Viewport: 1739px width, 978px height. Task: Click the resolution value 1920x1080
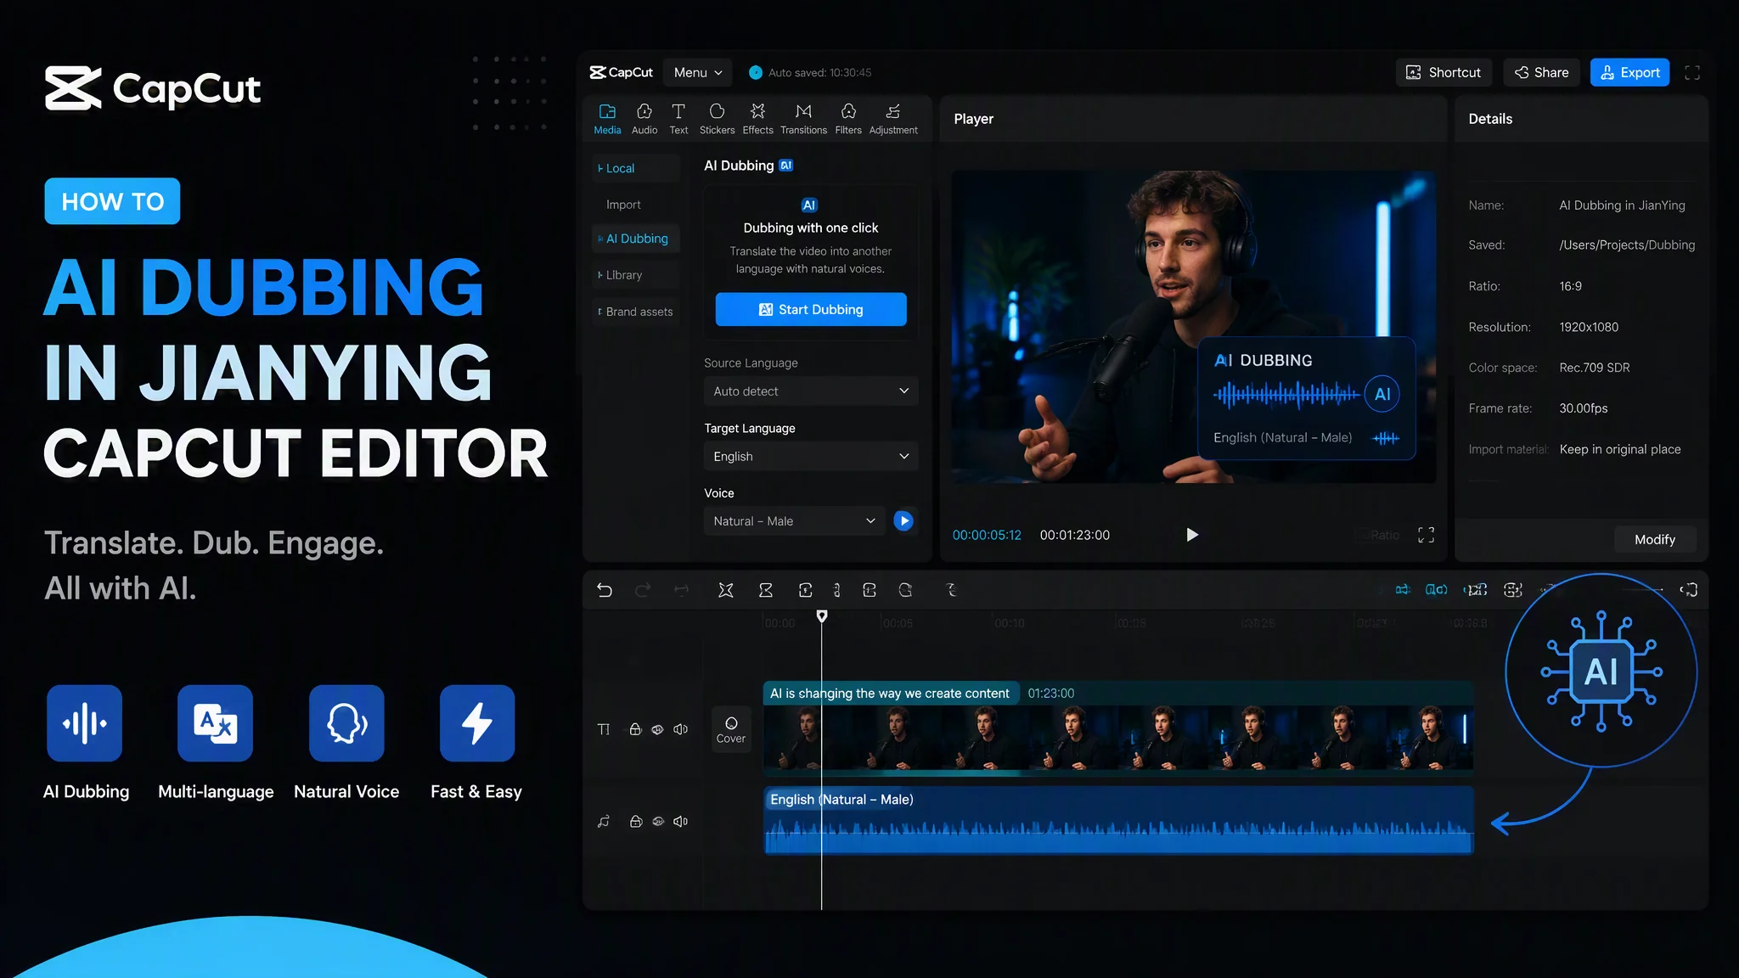point(1589,327)
